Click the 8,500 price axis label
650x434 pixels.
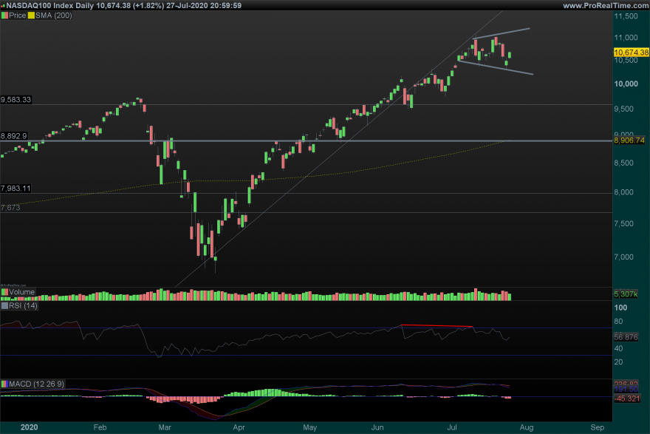[x=624, y=163]
